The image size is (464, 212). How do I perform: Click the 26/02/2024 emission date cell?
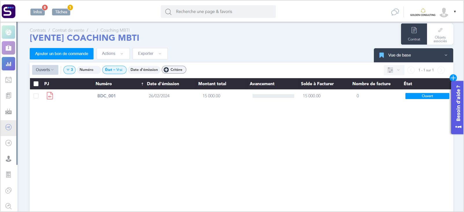click(159, 96)
